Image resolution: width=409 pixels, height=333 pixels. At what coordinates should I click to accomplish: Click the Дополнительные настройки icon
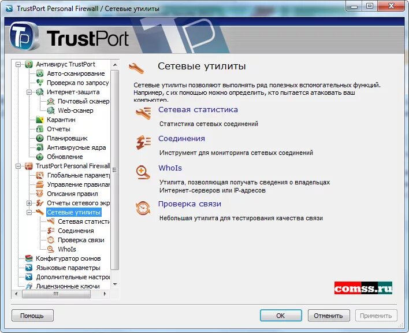coord(29,277)
